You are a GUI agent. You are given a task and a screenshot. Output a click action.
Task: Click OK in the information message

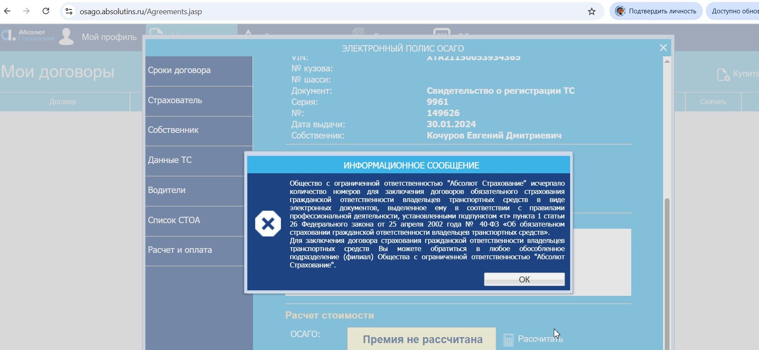pos(524,279)
